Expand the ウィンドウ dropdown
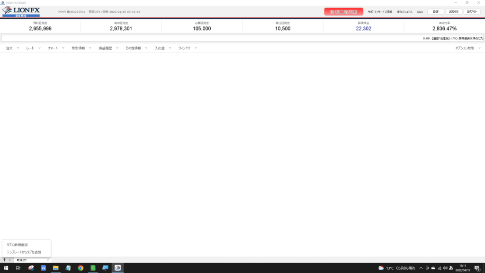485x273 pixels. (196, 48)
